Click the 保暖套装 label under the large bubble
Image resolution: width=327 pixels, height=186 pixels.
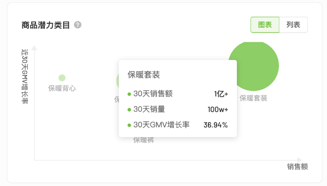pyautogui.click(x=254, y=98)
